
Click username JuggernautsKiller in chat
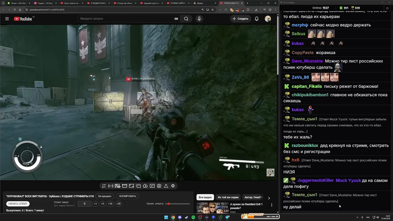click(315, 180)
